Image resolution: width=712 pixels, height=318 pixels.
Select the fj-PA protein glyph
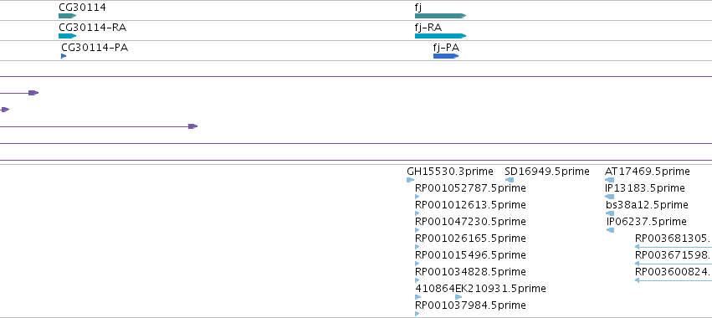click(x=446, y=56)
